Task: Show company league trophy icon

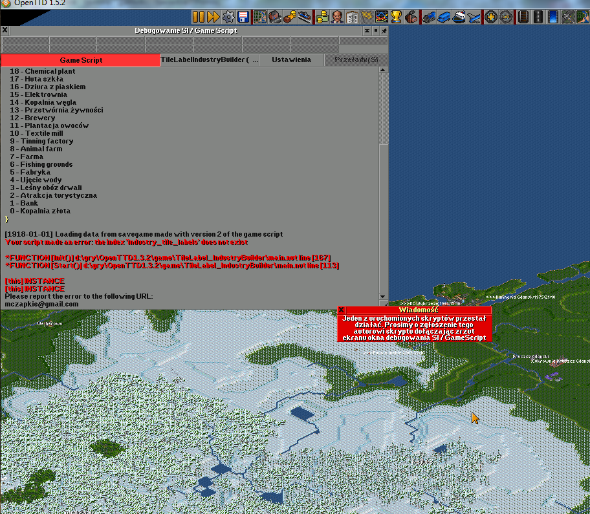Action: pyautogui.click(x=397, y=17)
